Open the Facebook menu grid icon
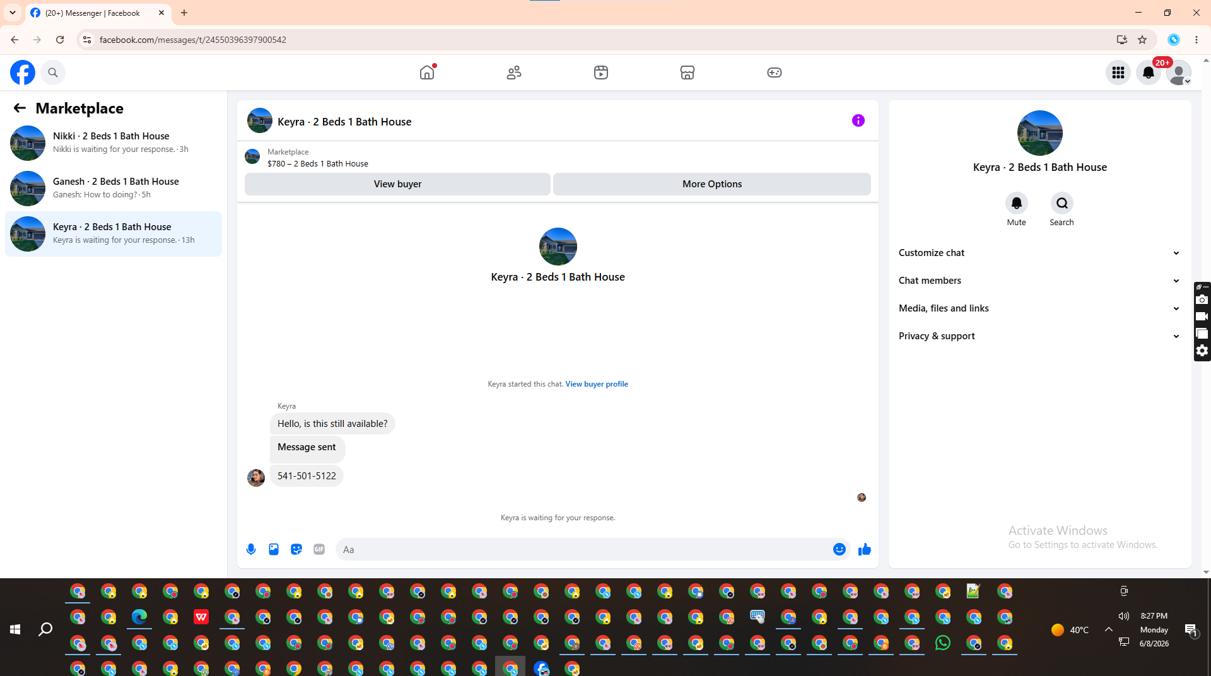 click(1118, 73)
